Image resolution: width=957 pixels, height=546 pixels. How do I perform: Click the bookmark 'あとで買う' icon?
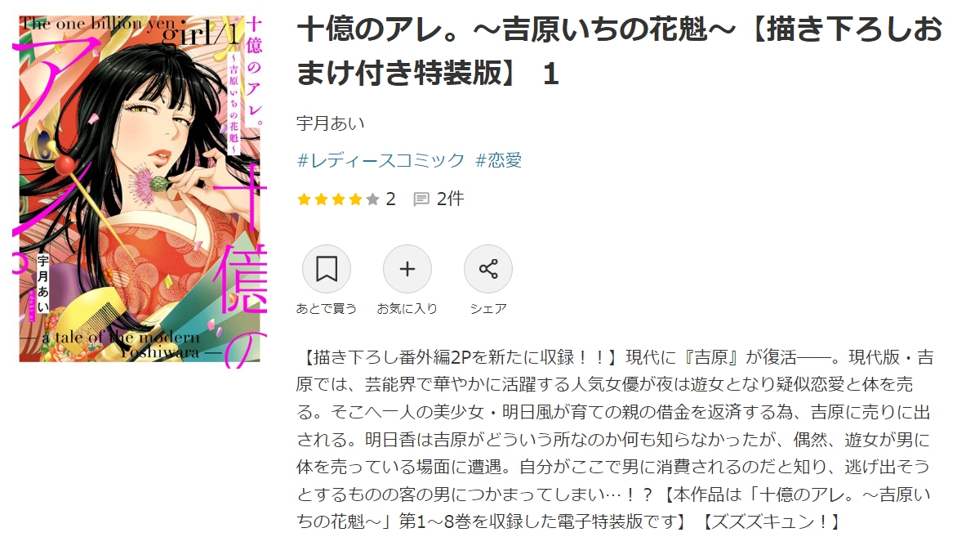327,269
